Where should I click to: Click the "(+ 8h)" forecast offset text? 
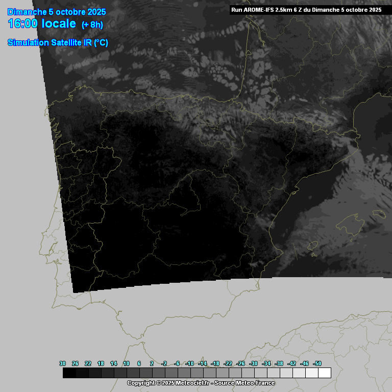click(92, 24)
